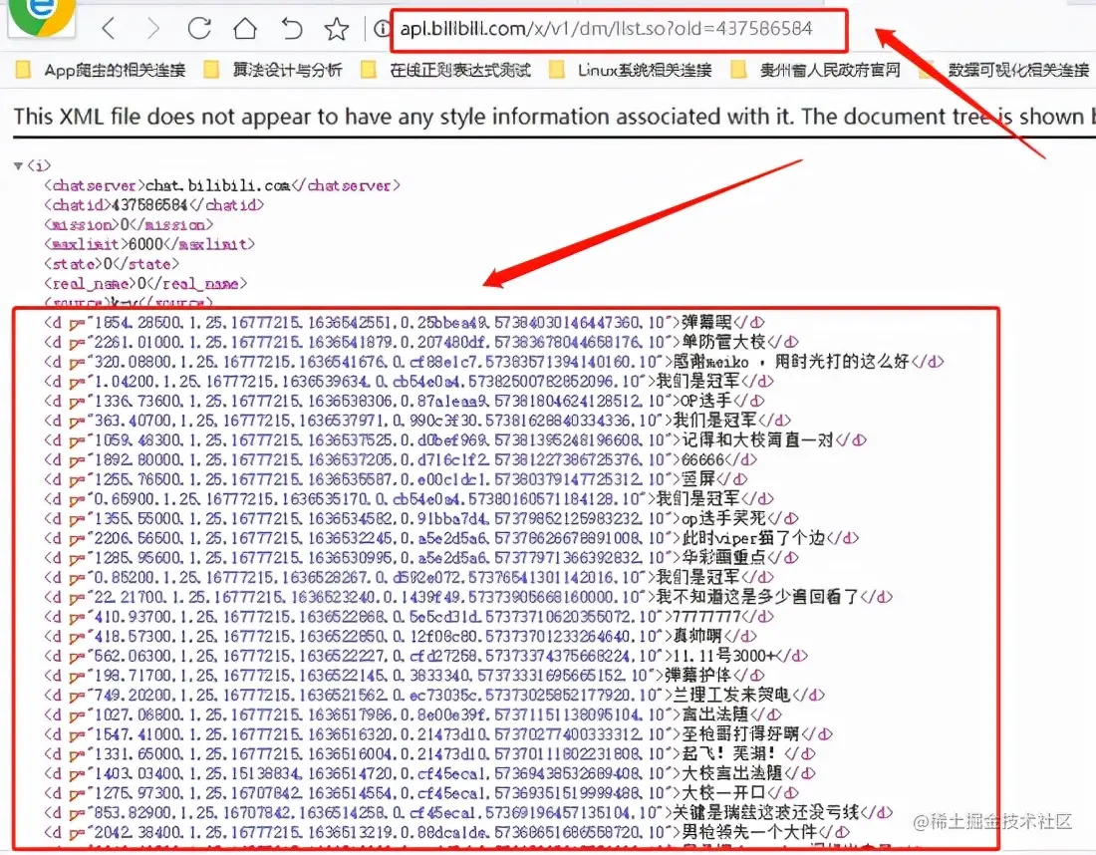Click the danmaku text op选手哭死
The image size is (1096, 855).
[x=723, y=518]
